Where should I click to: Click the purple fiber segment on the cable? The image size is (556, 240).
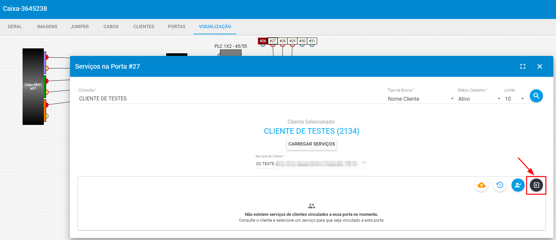[x=45, y=63]
